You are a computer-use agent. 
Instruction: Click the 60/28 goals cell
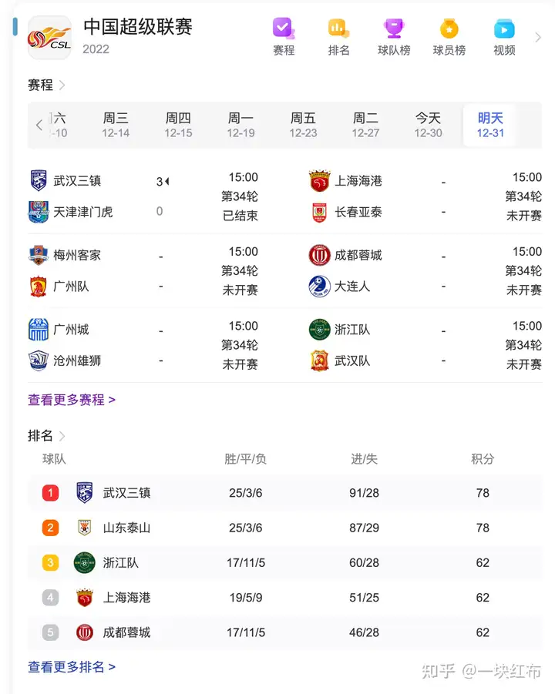[x=364, y=562]
